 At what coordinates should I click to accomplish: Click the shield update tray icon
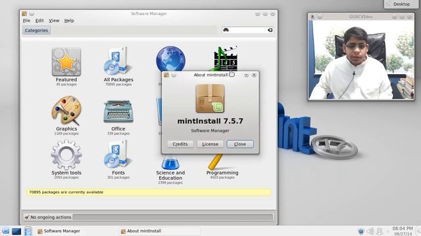(361, 231)
